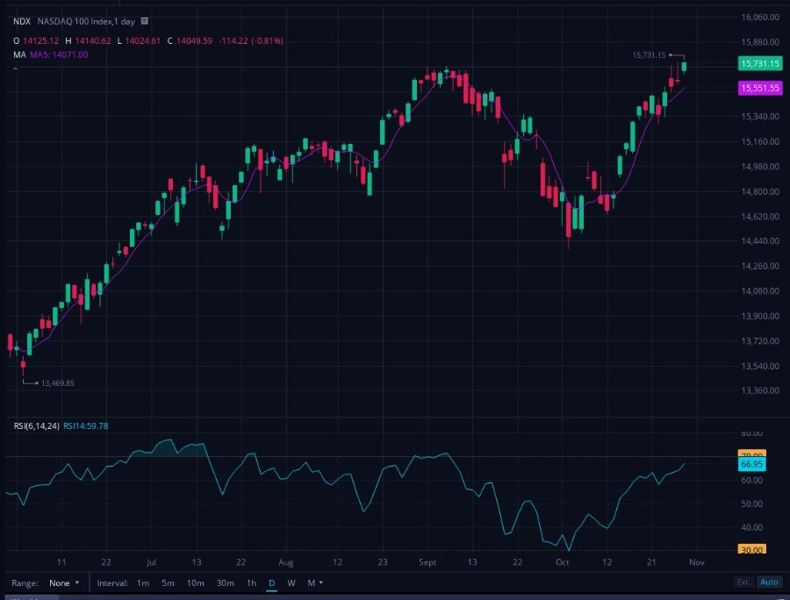
Task: Open MA indicator settings via MA label
Action: coord(19,54)
